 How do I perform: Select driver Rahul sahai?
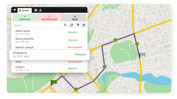(x=50, y=32)
